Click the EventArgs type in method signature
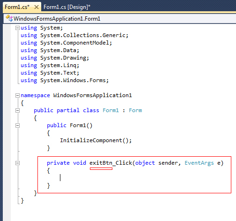The image size is (236, 221). [199, 163]
